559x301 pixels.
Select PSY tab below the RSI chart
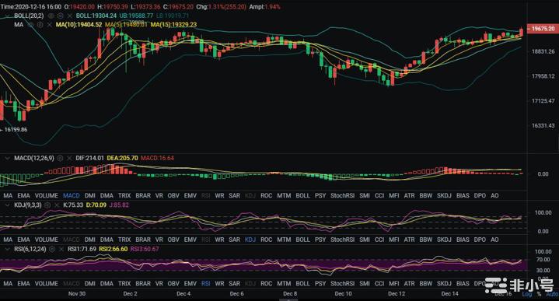pos(320,284)
